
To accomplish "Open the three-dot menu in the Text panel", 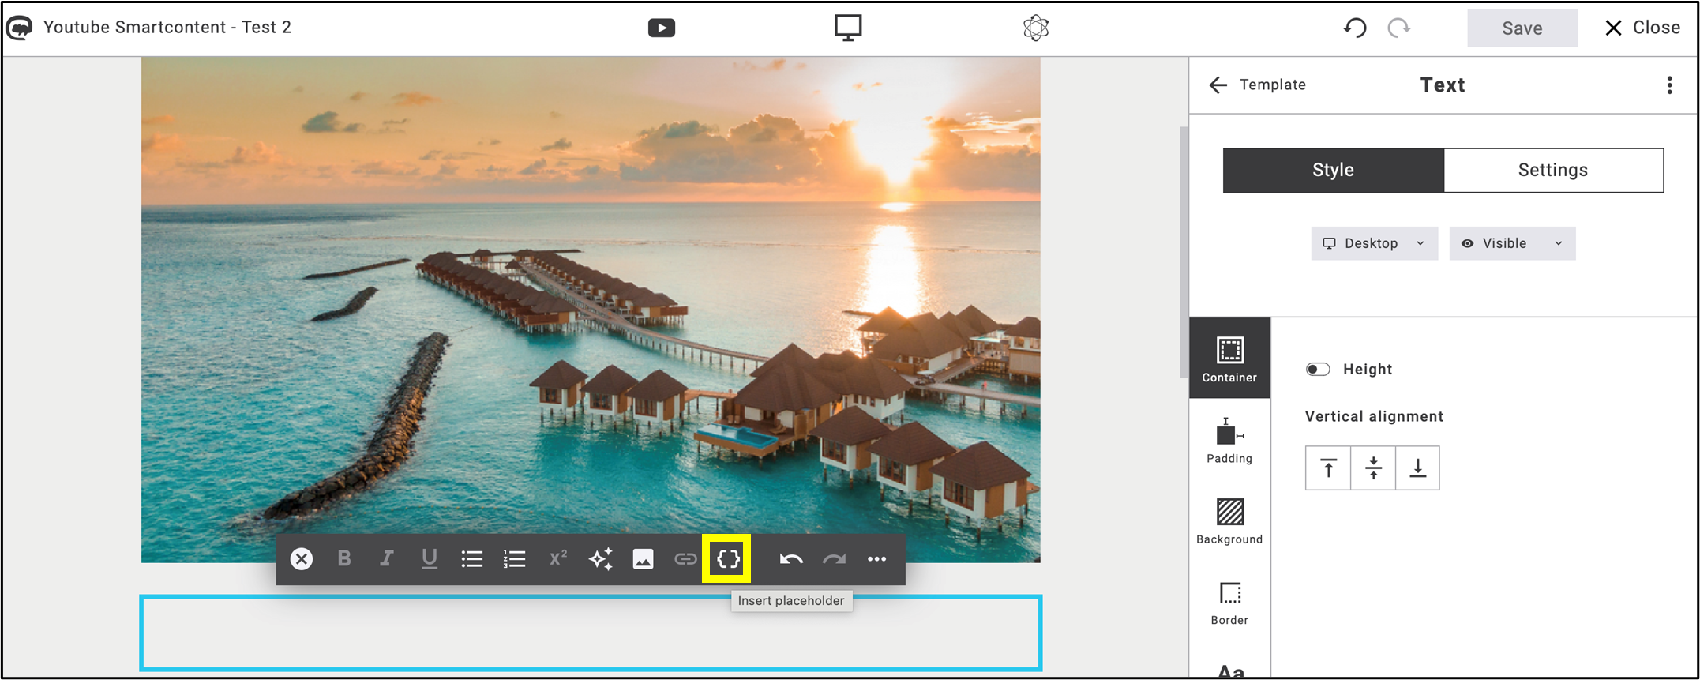I will click(x=1669, y=85).
